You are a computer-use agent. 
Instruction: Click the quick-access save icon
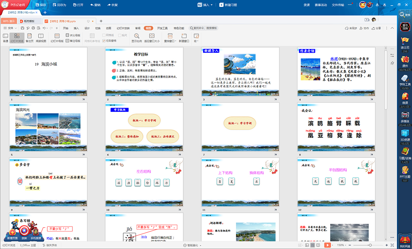23,28
